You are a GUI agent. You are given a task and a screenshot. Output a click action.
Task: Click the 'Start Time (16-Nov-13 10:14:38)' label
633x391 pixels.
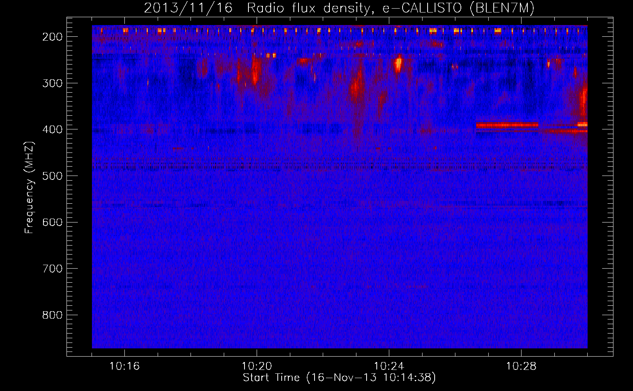click(x=339, y=378)
